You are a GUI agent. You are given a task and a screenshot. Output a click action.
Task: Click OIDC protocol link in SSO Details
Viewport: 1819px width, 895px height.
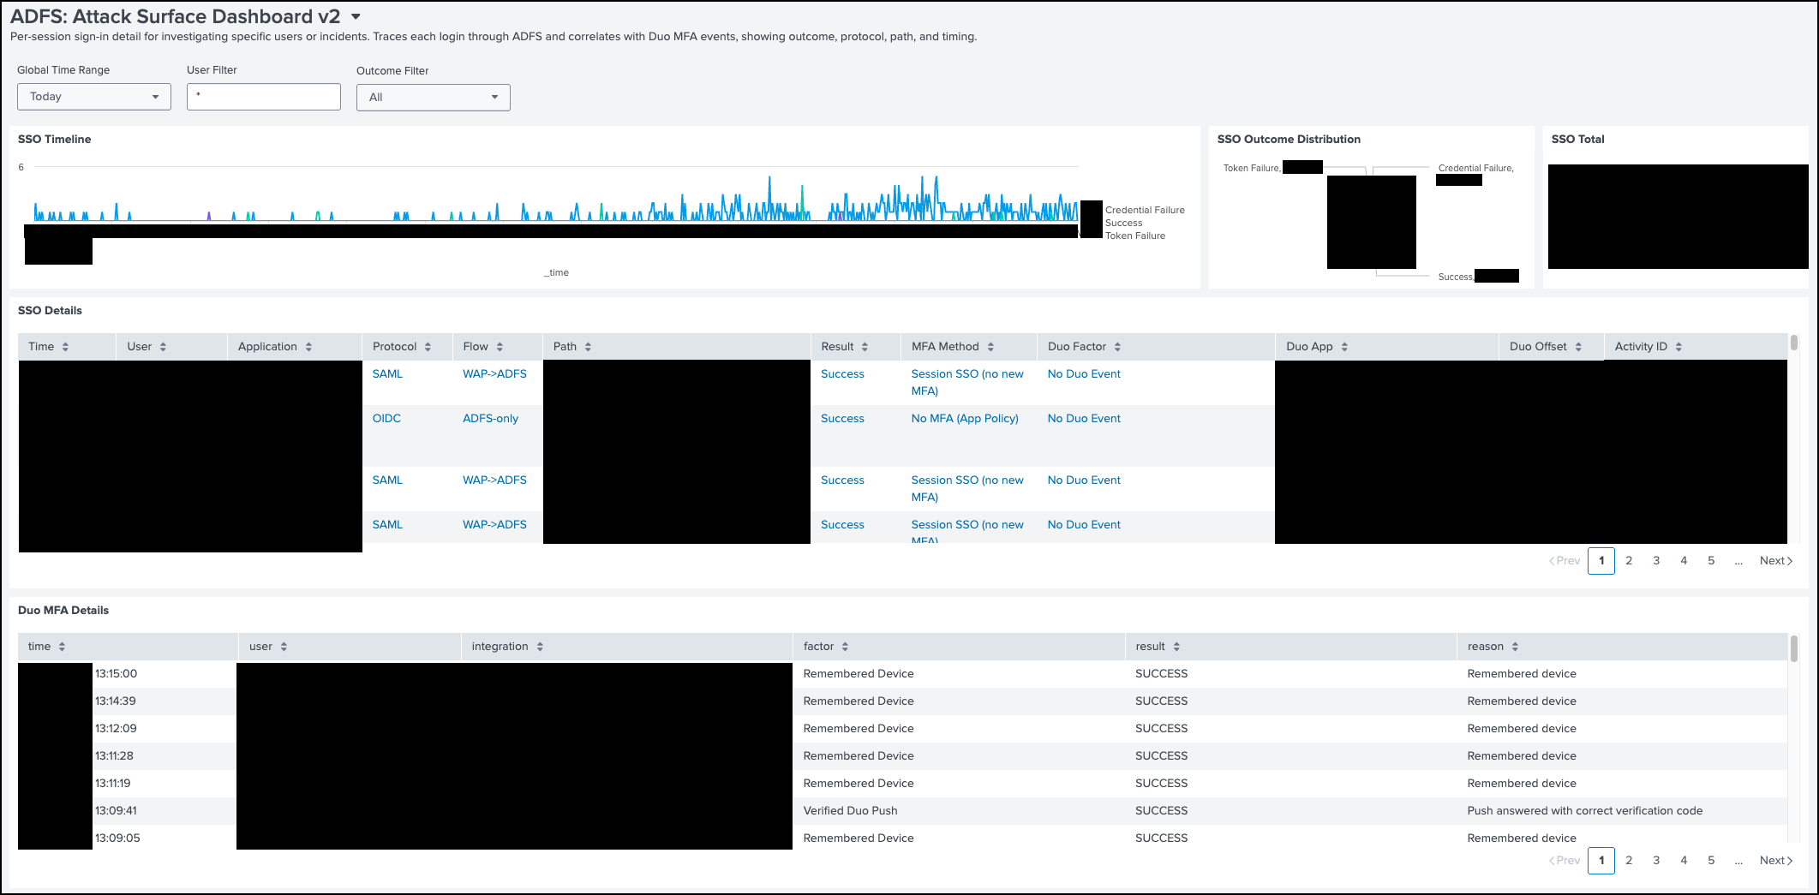(386, 419)
